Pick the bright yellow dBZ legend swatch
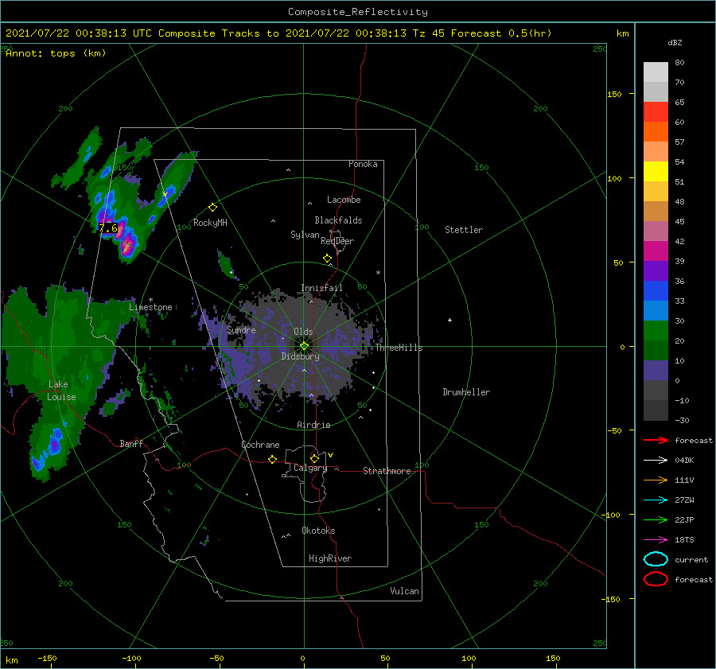Viewport: 716px width, 669px height. click(656, 171)
